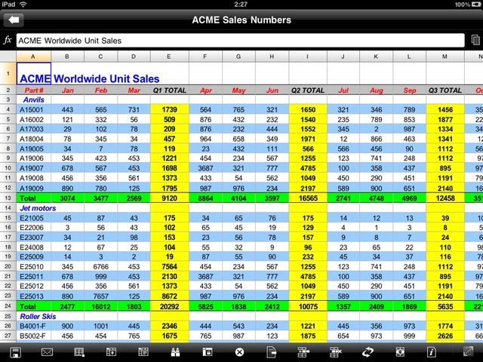Viewport: 483px width, 362px height.
Task: Select Q3 total cell 12458
Action: pos(445,198)
